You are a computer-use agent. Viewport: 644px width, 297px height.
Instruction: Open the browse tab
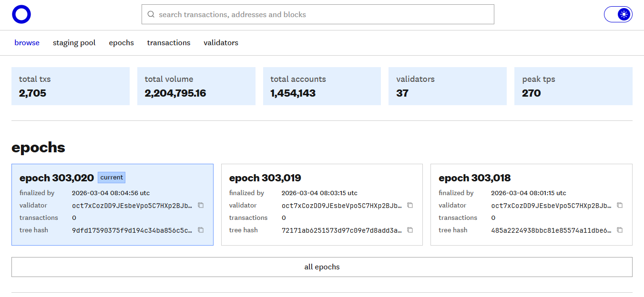click(27, 43)
